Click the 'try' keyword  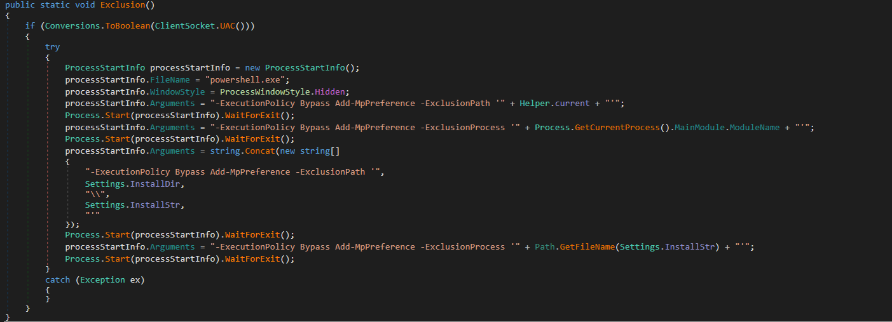click(x=53, y=47)
